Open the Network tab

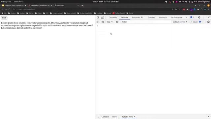click(163, 18)
